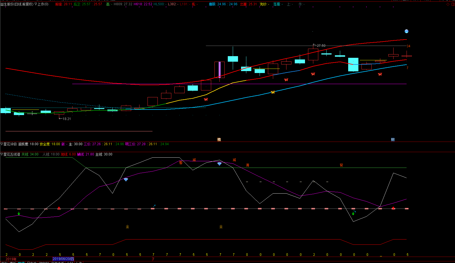Click red butterfly under the yellow line

click(x=206, y=99)
